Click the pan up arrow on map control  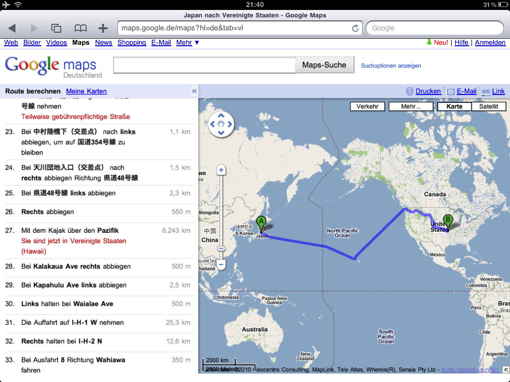[221, 115]
